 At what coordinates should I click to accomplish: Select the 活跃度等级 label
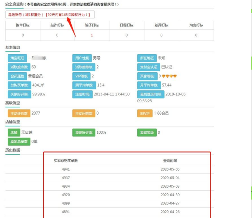[84, 67]
